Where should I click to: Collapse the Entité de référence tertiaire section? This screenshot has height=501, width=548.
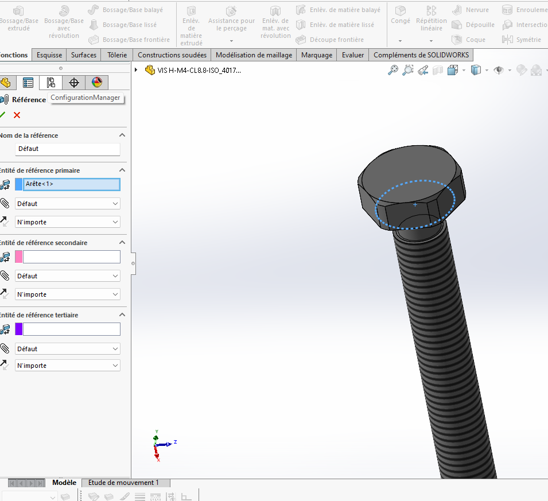point(122,315)
